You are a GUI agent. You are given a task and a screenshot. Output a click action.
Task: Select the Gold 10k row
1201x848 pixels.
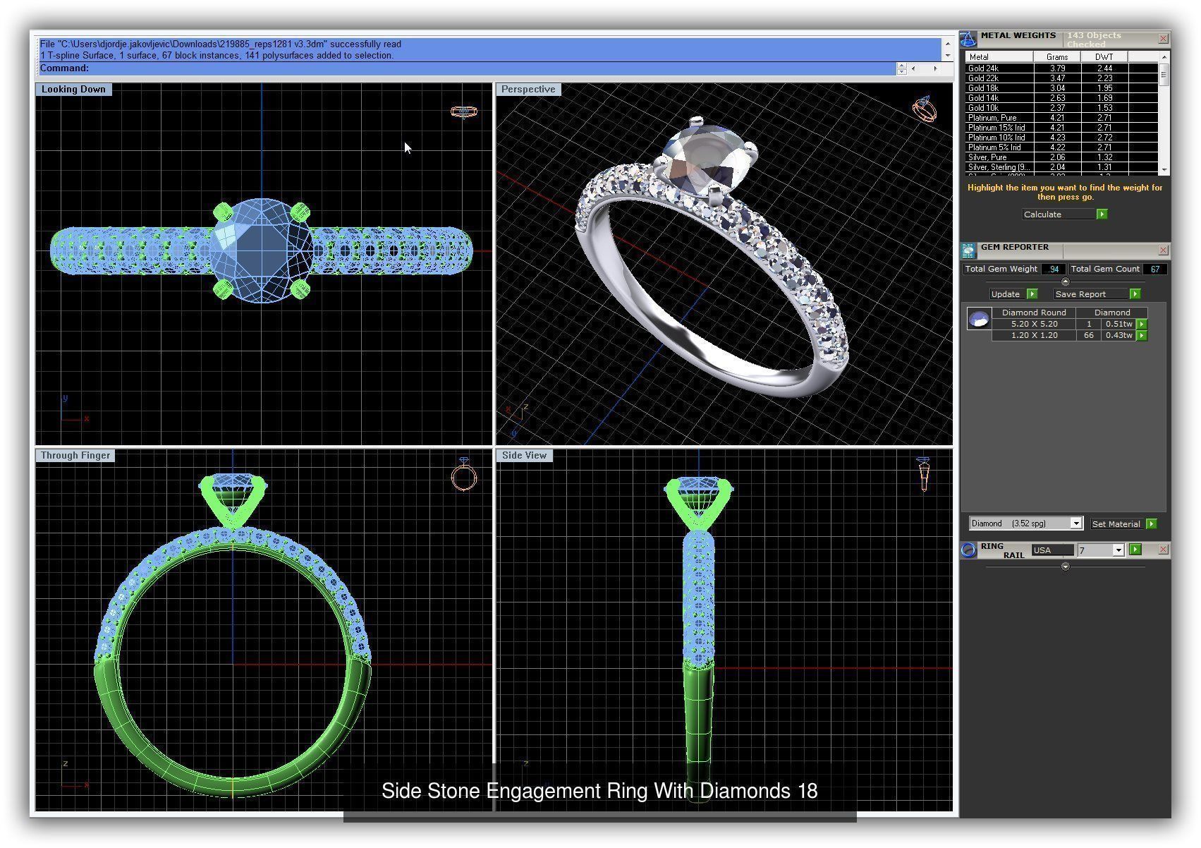[x=1061, y=108]
